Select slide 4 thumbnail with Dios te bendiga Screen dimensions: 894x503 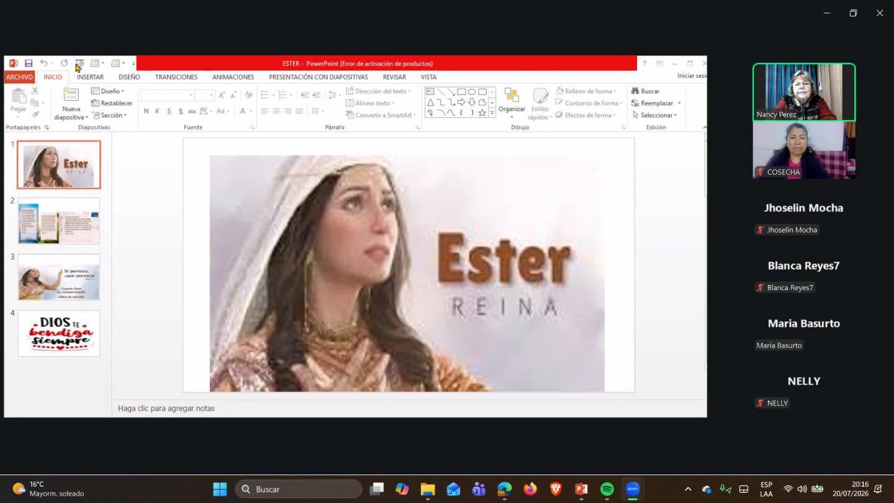pos(58,333)
